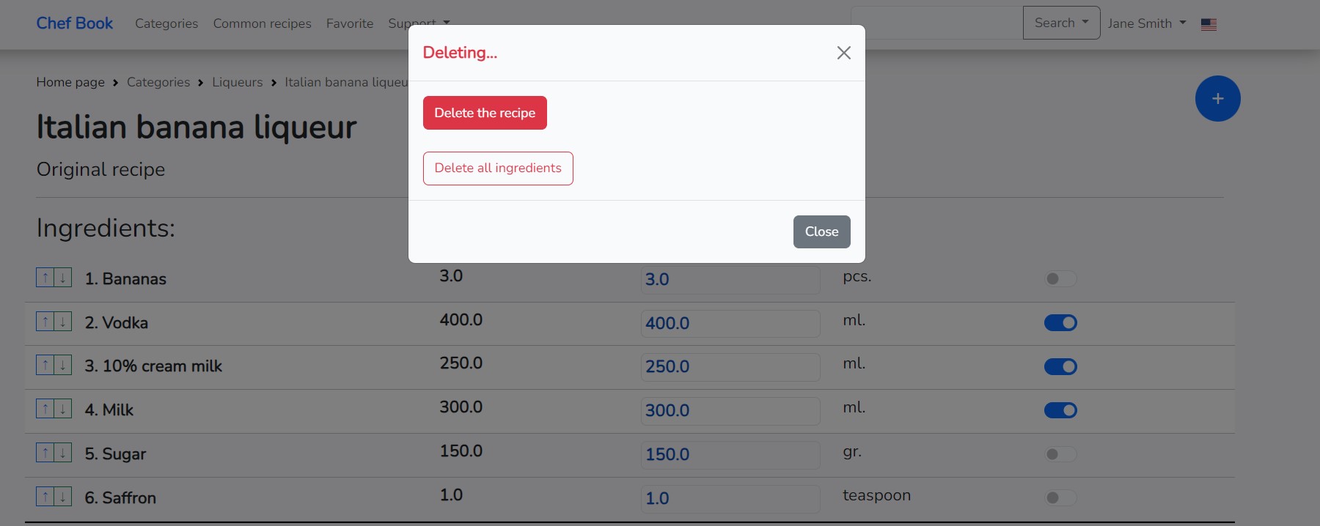Move 10% cream milk up
Image resolution: width=1320 pixels, height=526 pixels.
[x=45, y=365]
